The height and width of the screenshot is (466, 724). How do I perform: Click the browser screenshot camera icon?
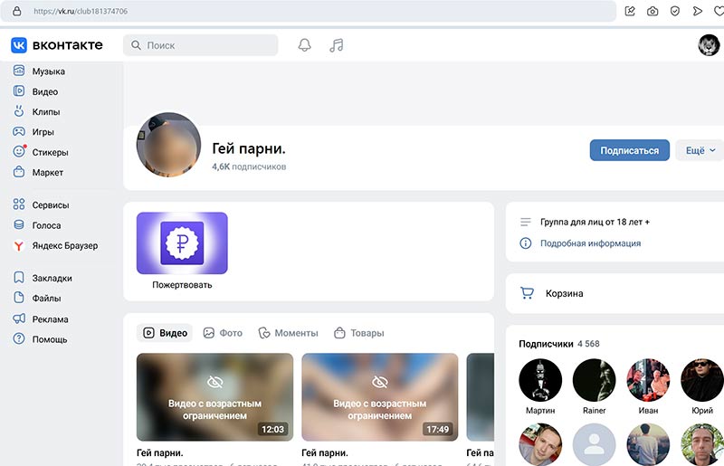click(653, 11)
